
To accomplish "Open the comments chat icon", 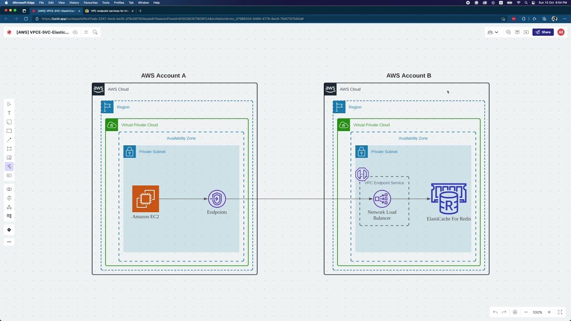I will point(508,32).
